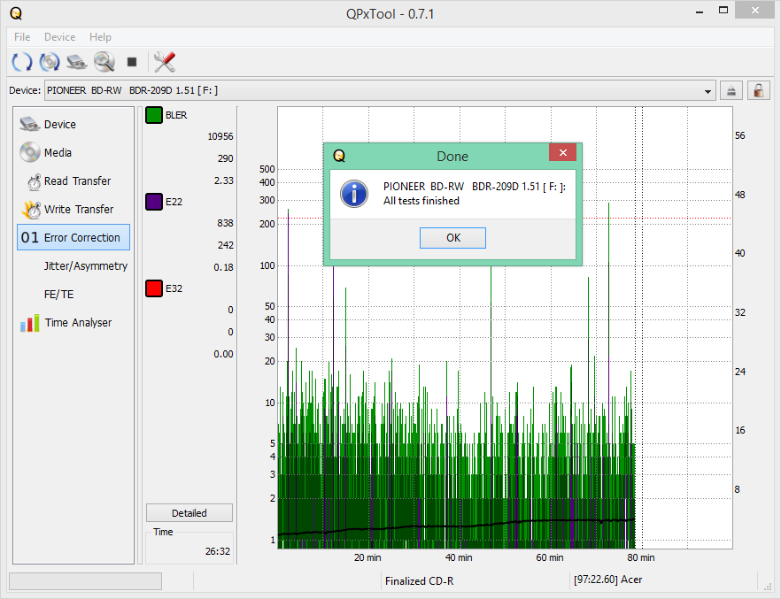Toggle the drive lock icon button
781x599 pixels.
pyautogui.click(x=758, y=90)
